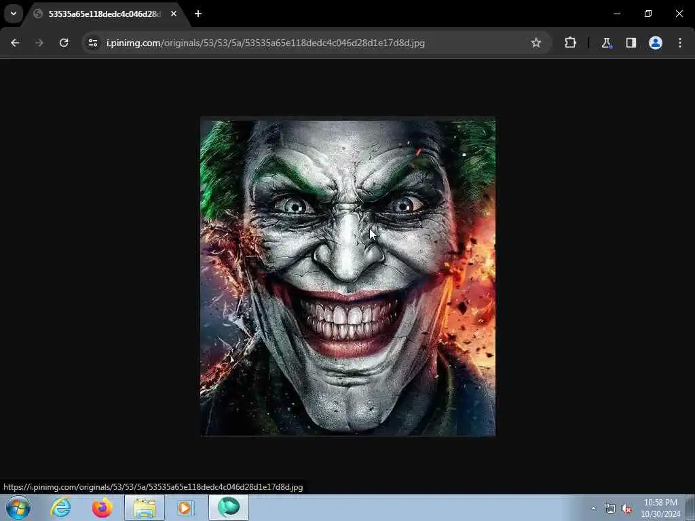Go forward to the next page

(39, 43)
